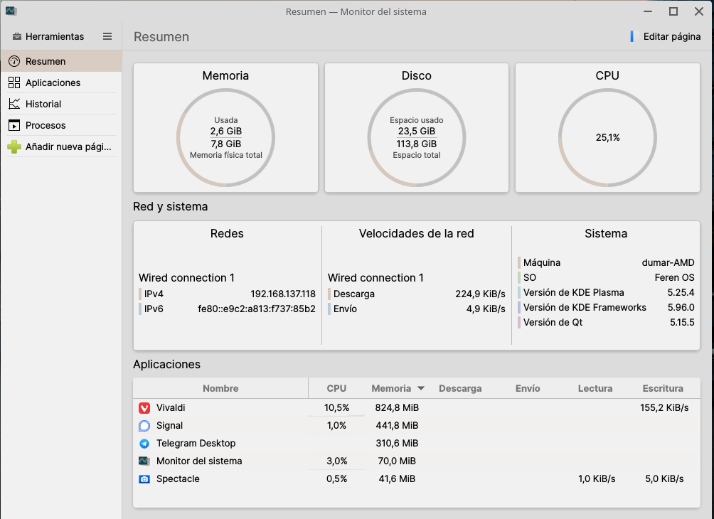Open Historial using its chart icon
714x519 pixels.
point(14,104)
